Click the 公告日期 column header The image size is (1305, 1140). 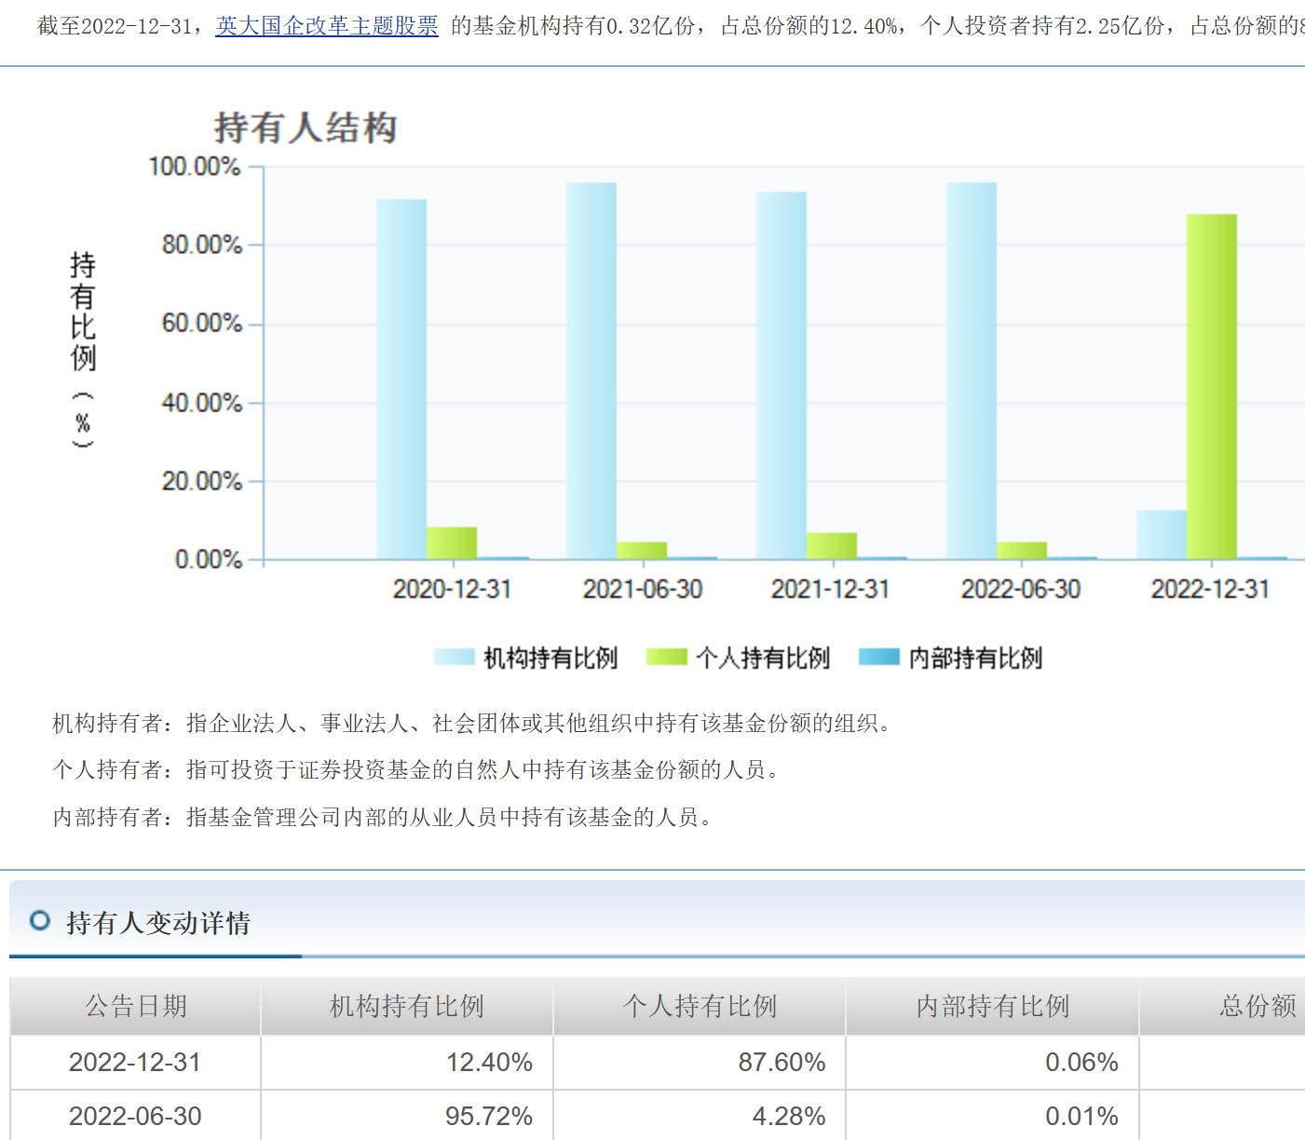pos(136,1006)
